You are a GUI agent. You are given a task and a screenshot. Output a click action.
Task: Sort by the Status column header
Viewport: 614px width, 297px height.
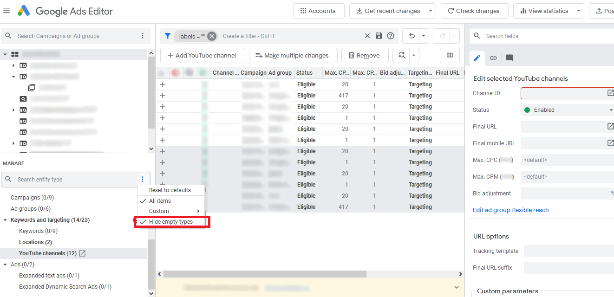[x=308, y=72]
